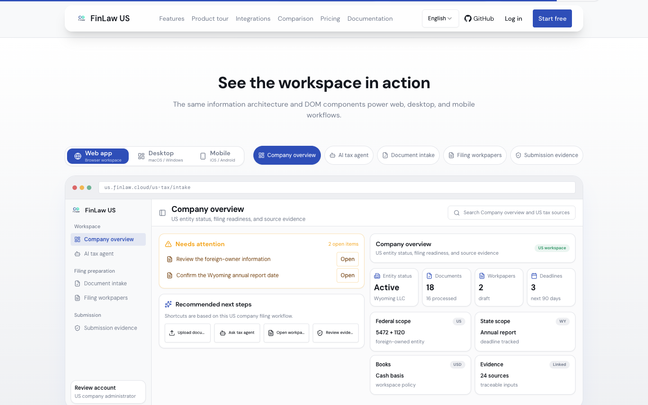Click the Open workpapers shortcut button
Image resolution: width=648 pixels, height=405 pixels.
[286, 333]
